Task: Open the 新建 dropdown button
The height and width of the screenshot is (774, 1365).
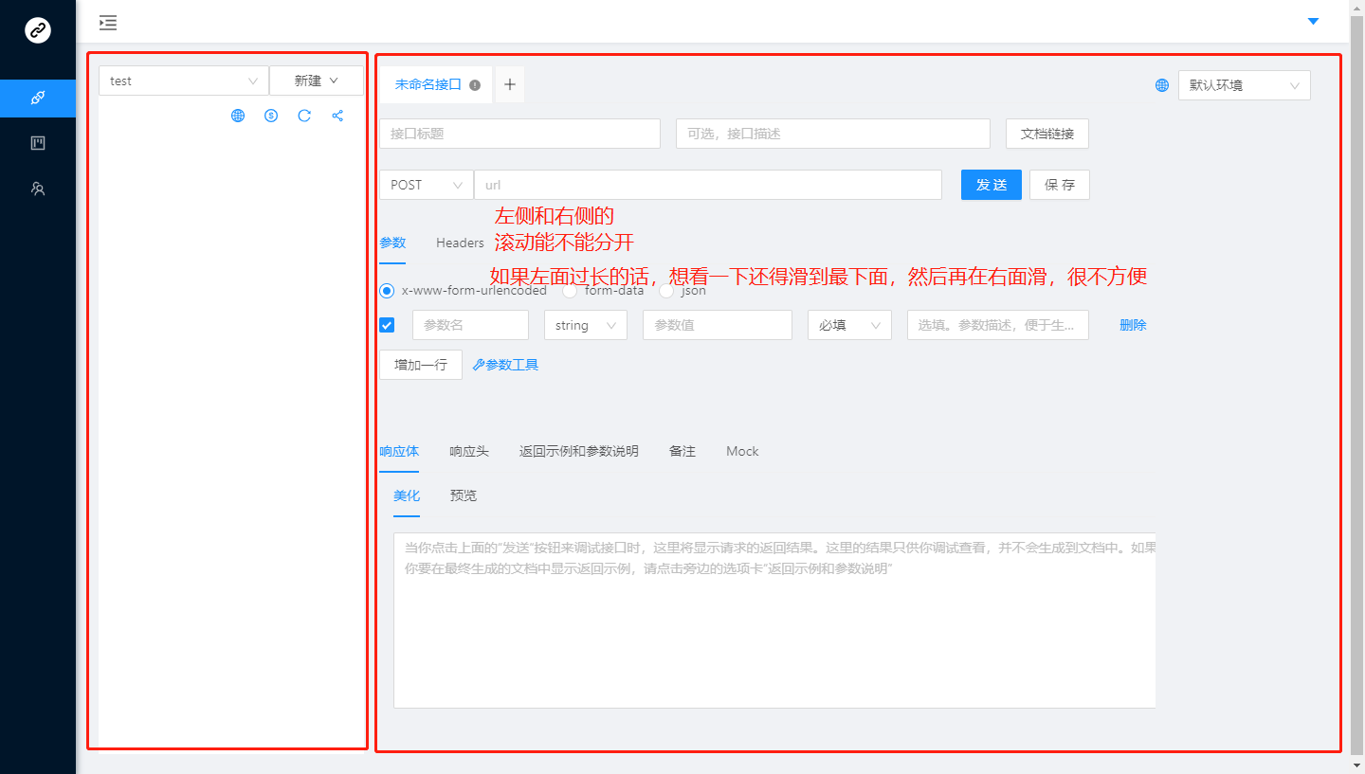Action: tap(317, 81)
